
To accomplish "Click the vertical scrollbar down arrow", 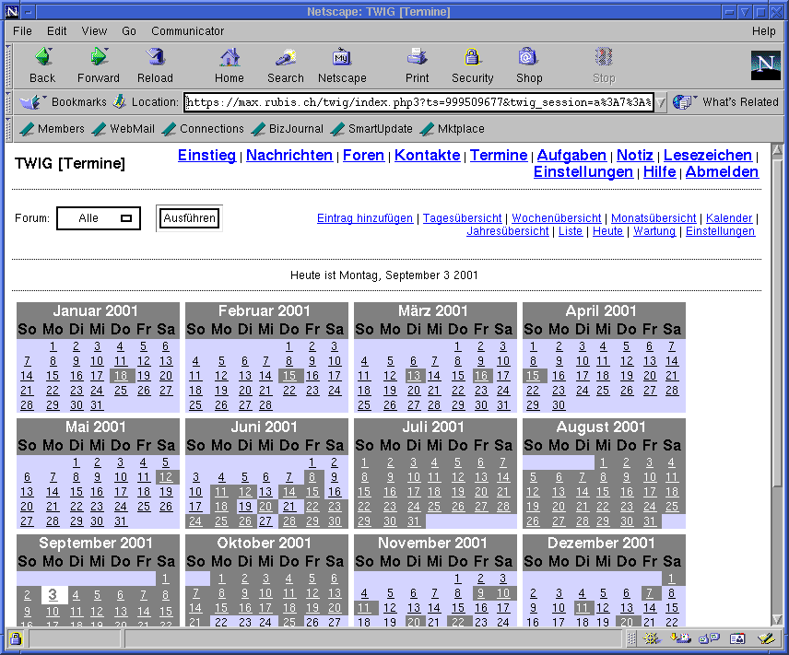I will (x=777, y=618).
